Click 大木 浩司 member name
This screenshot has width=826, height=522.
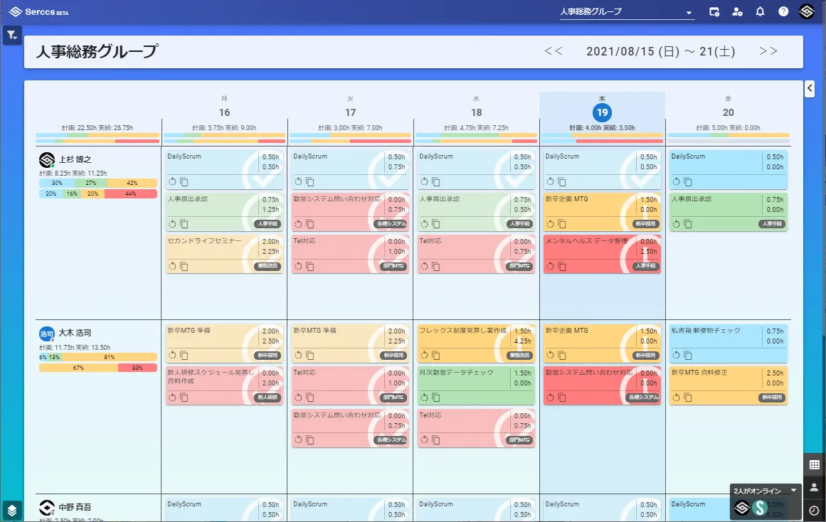click(75, 333)
